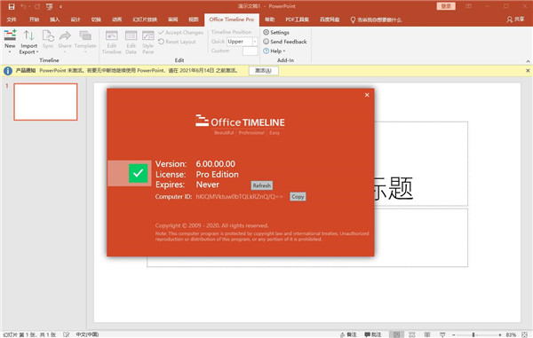Click Edit Data button
533x338 pixels.
point(131,42)
